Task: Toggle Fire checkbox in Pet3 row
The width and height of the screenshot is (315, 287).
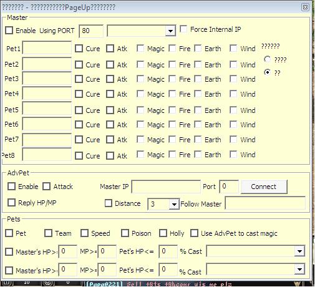Action: pos(172,79)
